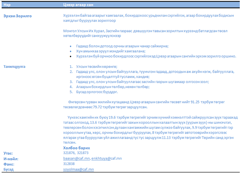Click list item 'Бусад орлогоос бүрддэг'

click(x=97, y=92)
